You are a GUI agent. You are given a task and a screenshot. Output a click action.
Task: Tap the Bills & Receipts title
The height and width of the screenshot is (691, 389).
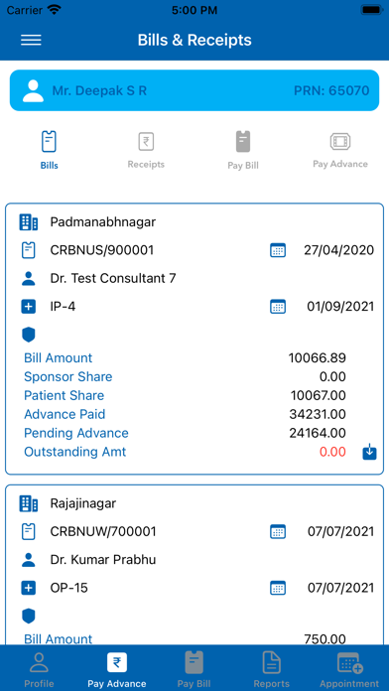click(194, 40)
